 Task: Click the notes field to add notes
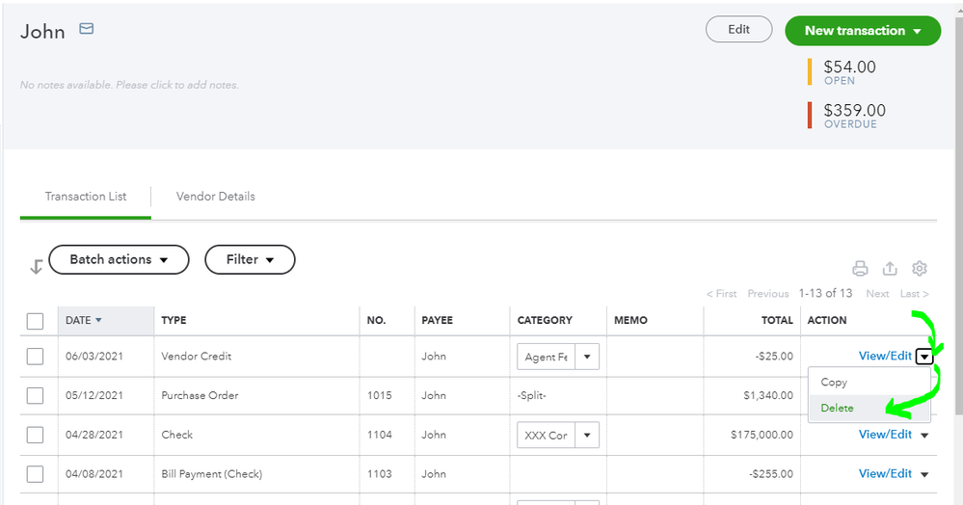tap(129, 85)
